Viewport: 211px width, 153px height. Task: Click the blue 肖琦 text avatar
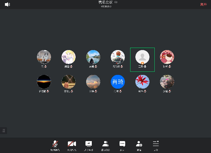coord(118,82)
